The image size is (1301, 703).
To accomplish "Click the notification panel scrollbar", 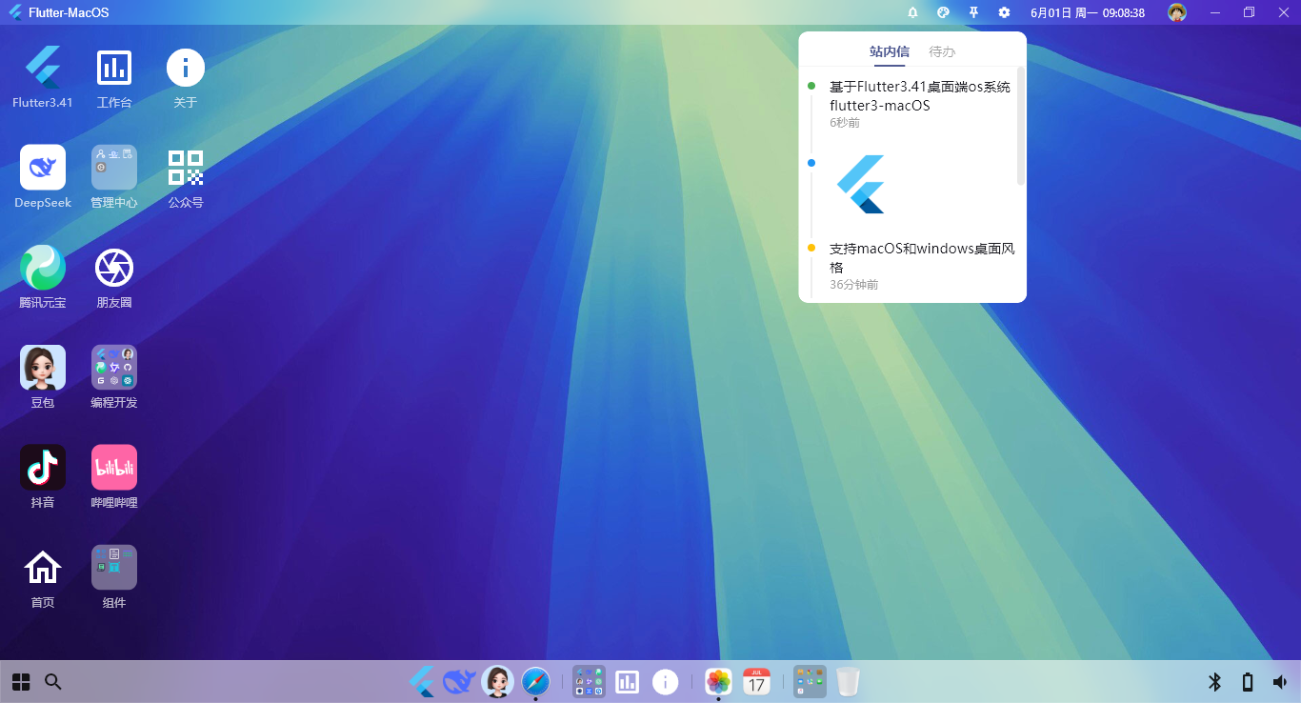I will [1021, 125].
